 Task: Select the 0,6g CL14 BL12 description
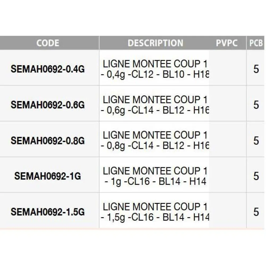(x=155, y=105)
